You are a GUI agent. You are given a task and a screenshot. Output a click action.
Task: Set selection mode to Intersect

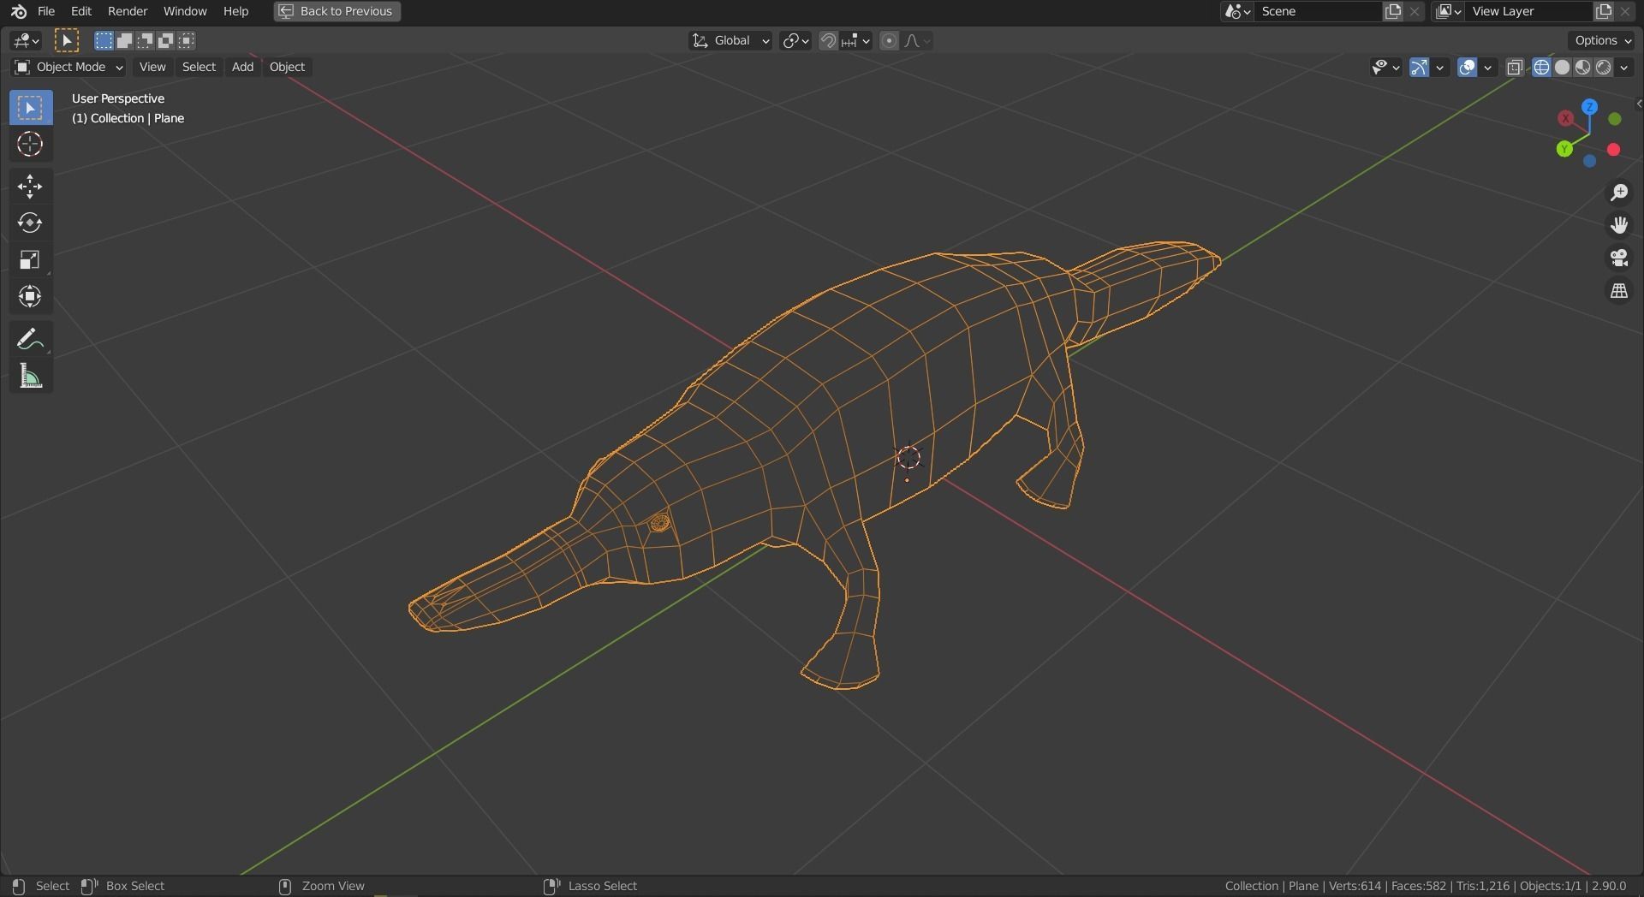[186, 40]
